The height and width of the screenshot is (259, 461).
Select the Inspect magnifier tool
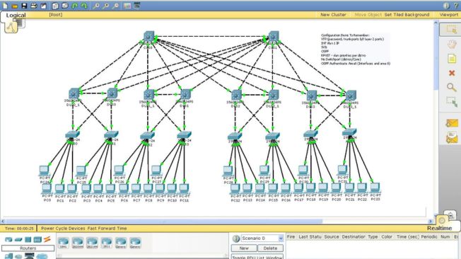(x=452, y=87)
